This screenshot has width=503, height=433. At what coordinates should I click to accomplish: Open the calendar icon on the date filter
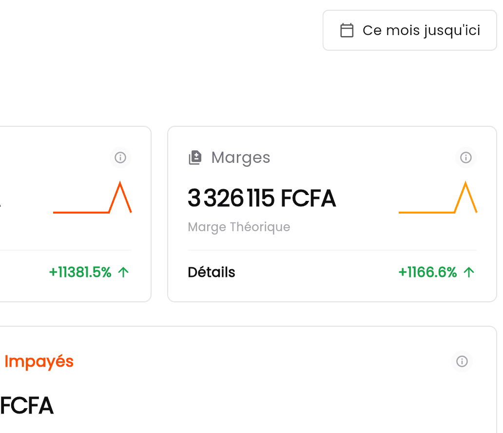coord(347,30)
